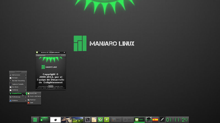Image resolution: width=220 pixels, height=123 pixels.
Task: Click 'Acerca de Enlightenment' title bar text
Action: [50, 52]
